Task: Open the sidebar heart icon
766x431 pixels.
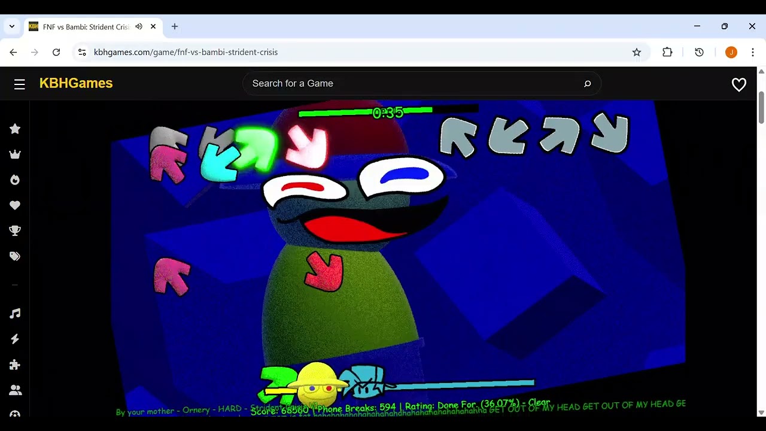Action: [15, 205]
